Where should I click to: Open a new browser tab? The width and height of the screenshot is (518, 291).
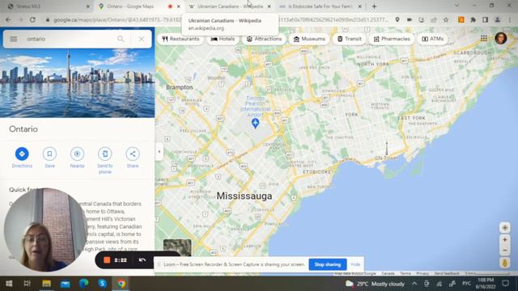tap(374, 6)
